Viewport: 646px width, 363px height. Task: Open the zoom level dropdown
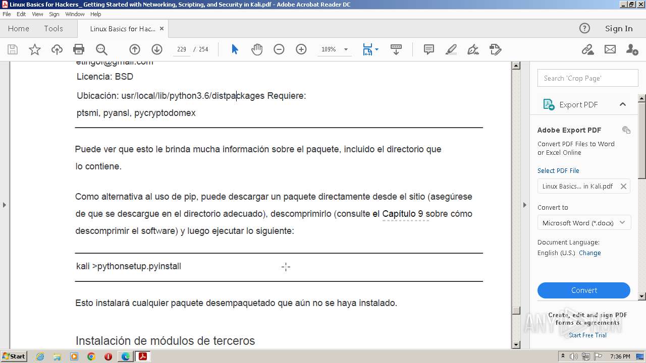346,49
